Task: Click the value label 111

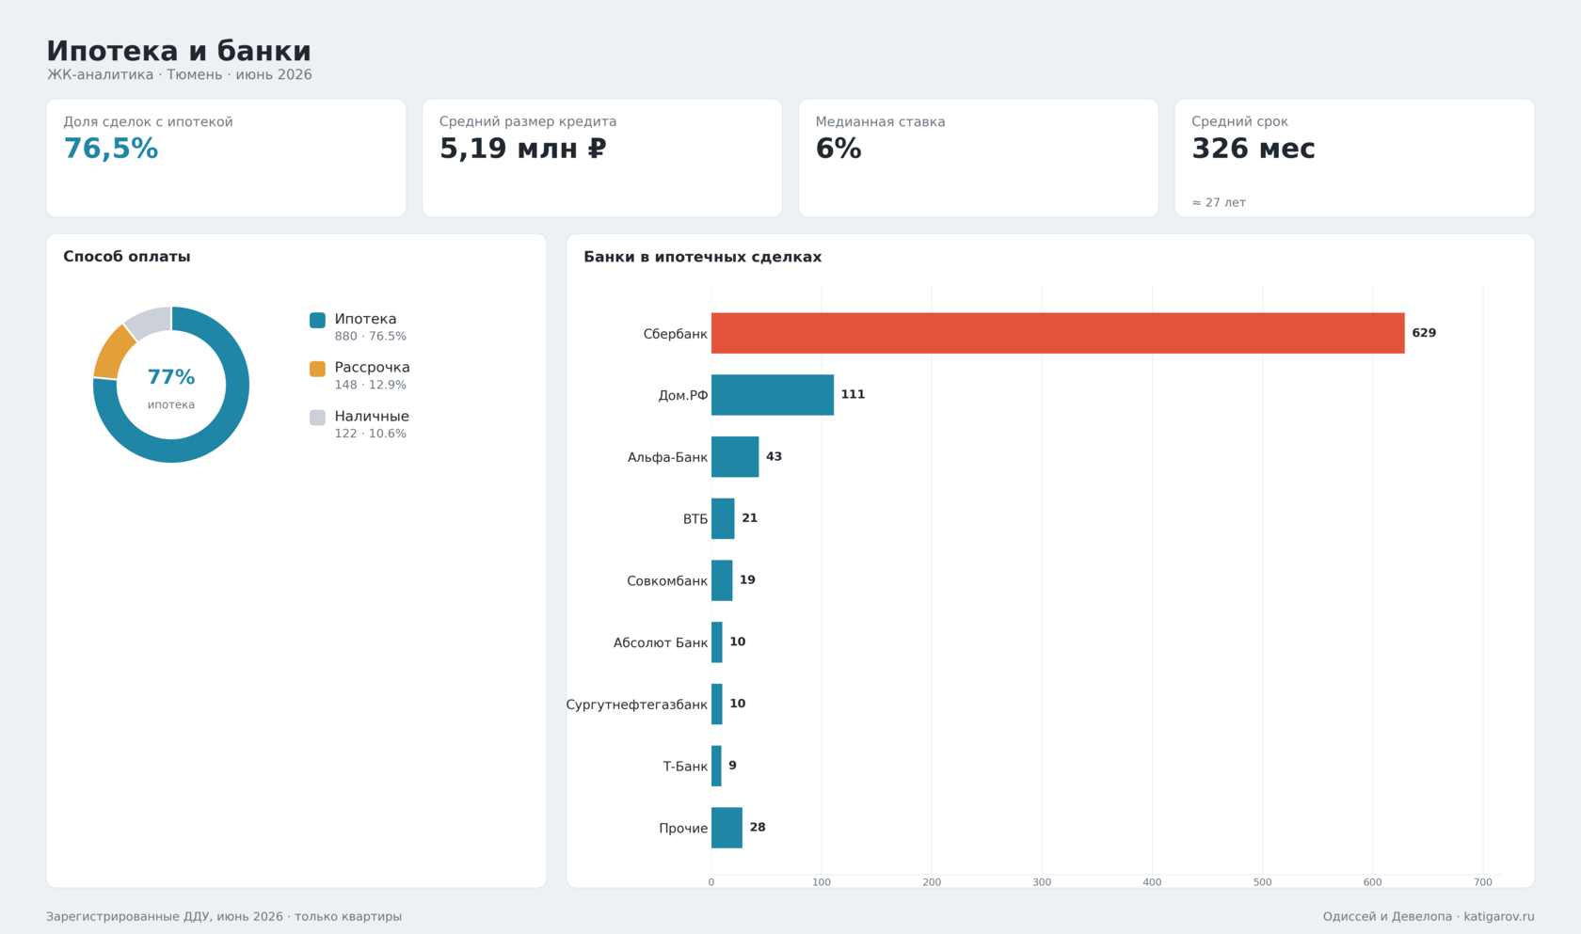Action: click(853, 395)
